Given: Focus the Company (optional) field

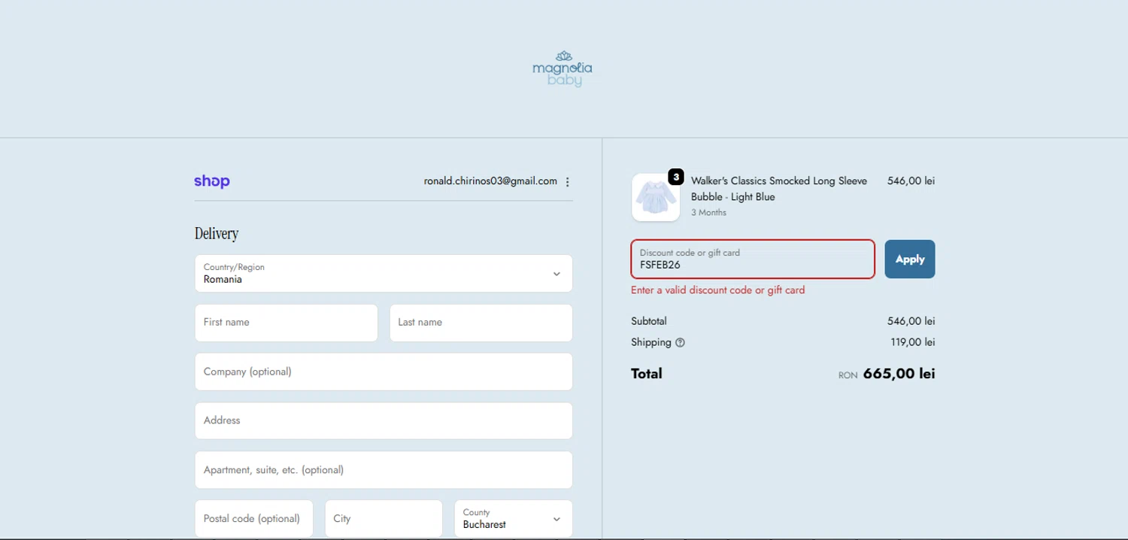Looking at the screenshot, I should 384,372.
